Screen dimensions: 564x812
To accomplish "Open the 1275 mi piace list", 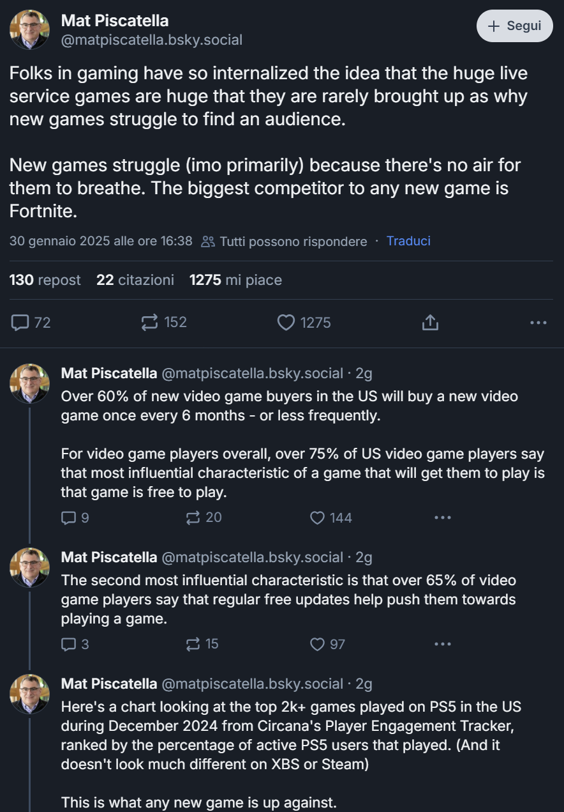I will 235,280.
